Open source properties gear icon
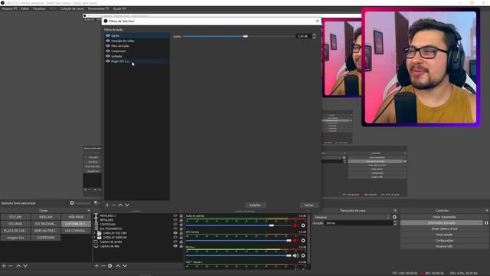Screen dimensions: 490x276 pos(110,266)
